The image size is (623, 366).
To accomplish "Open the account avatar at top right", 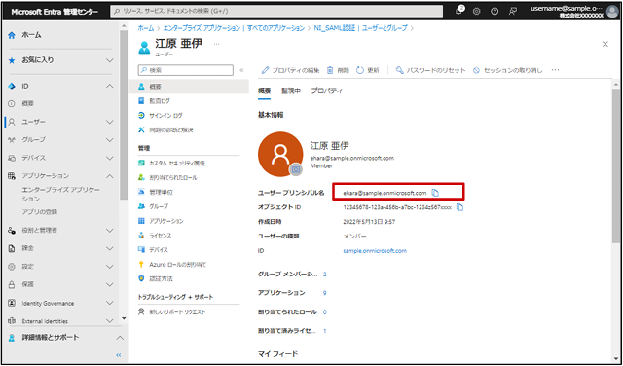I will pyautogui.click(x=612, y=12).
